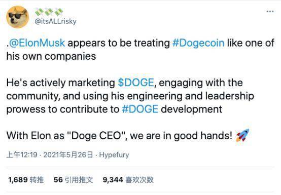Click the first money-with-wings emoji

pos(39,12)
